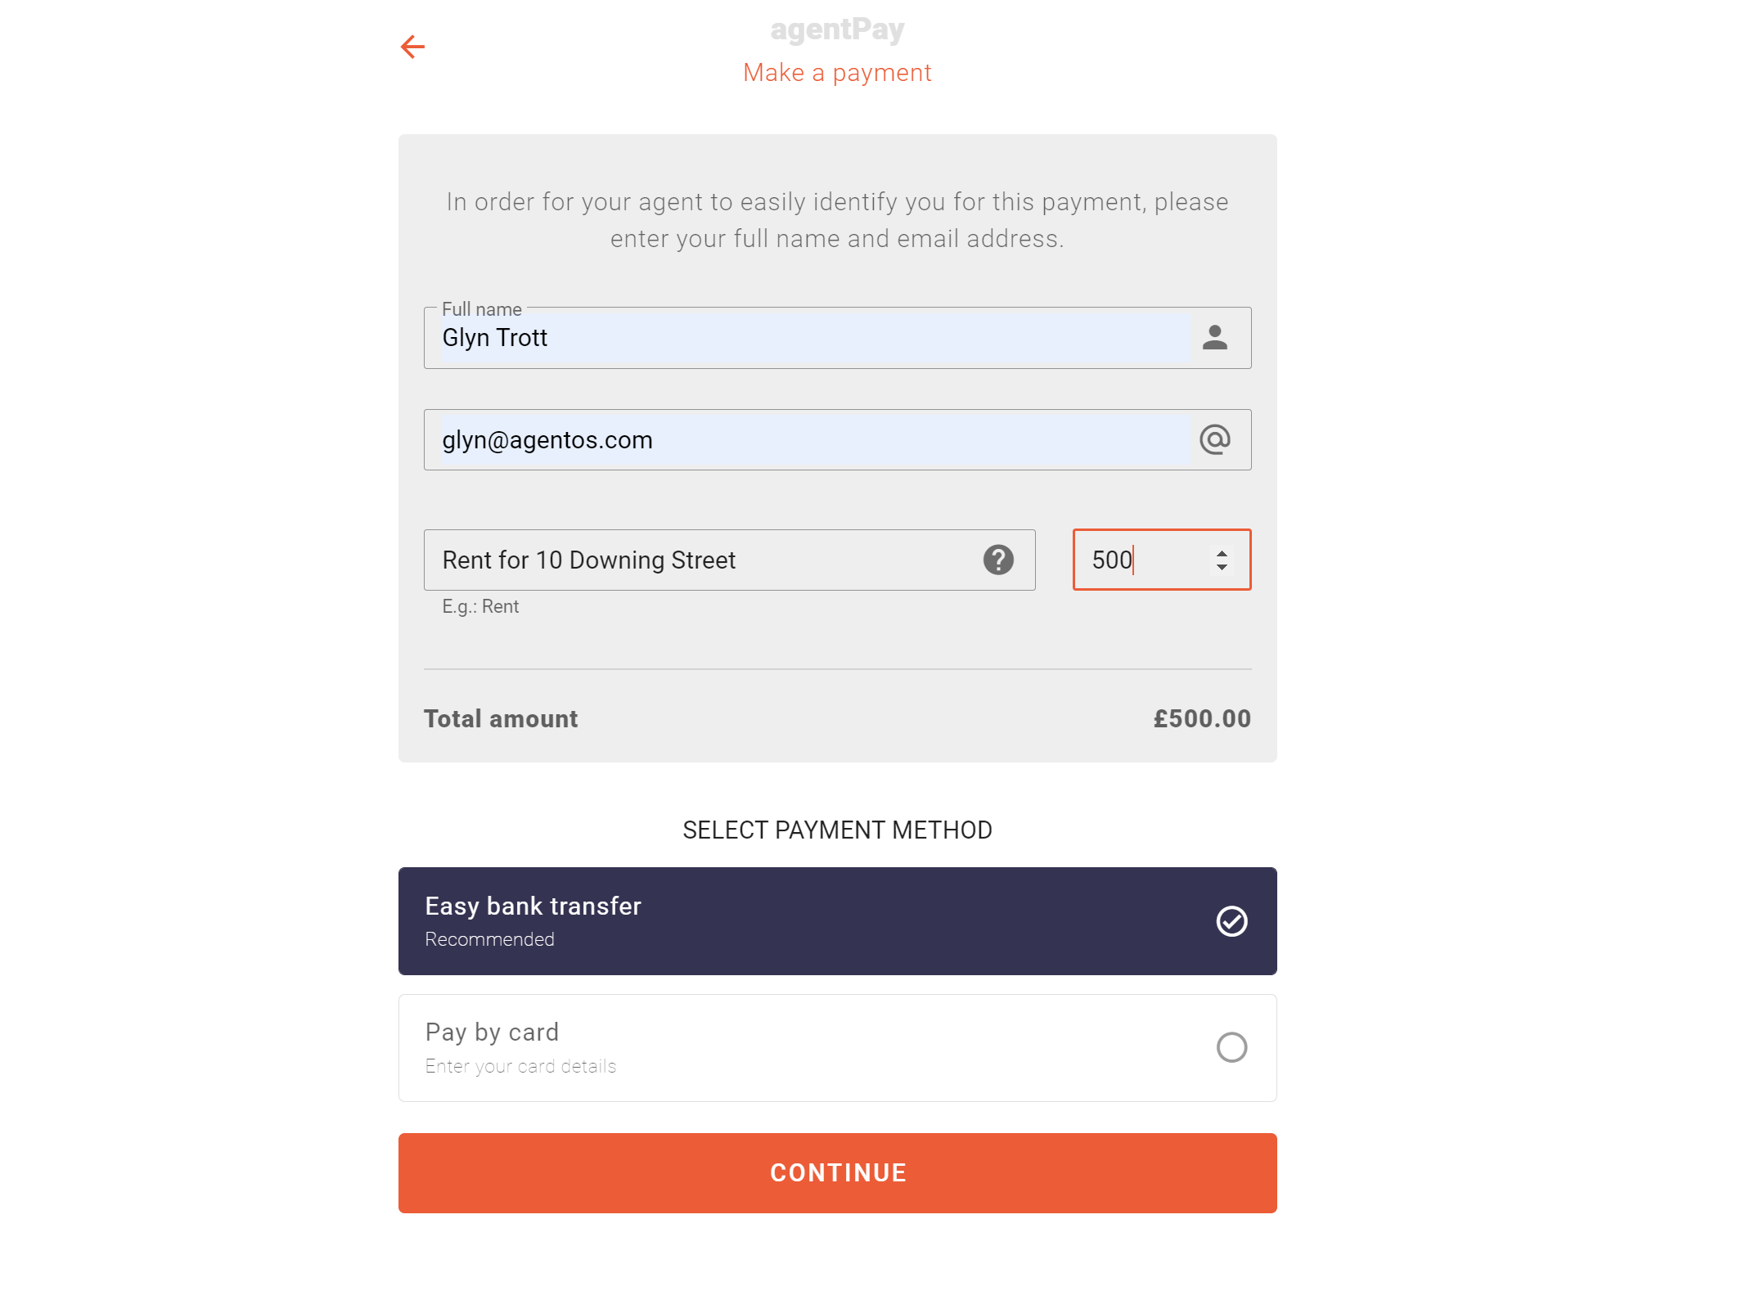Screen dimensions: 1751x1291
Task: Click the person icon in Full name field
Action: 1215,338
